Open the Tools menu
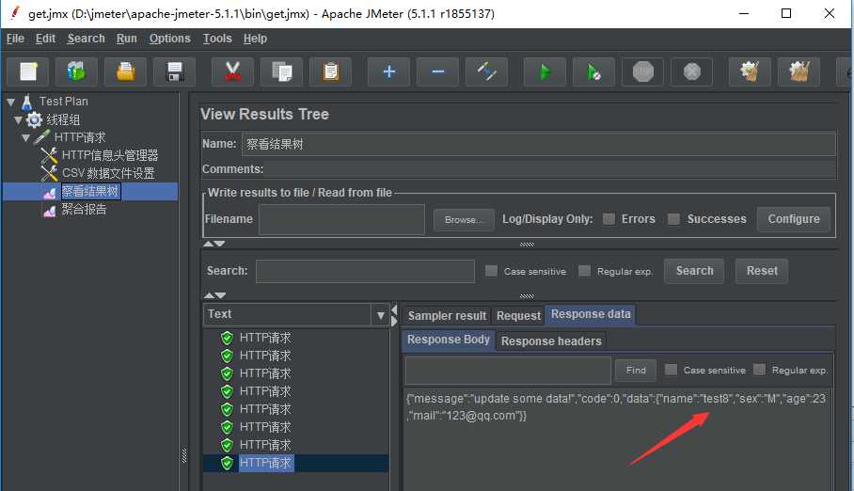854x491 pixels. [217, 39]
